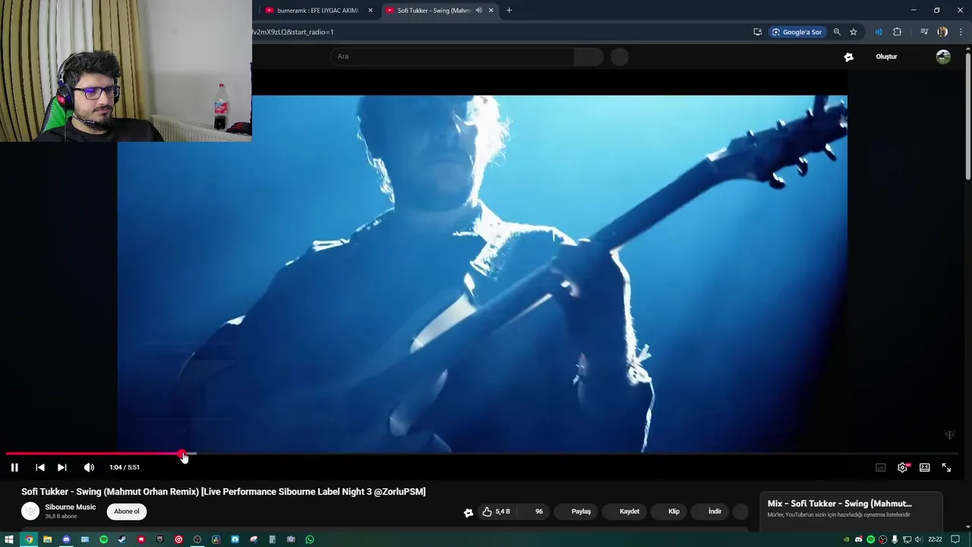Viewport: 972px width, 547px height.
Task: Mute the video volume speaker icon
Action: 89,467
